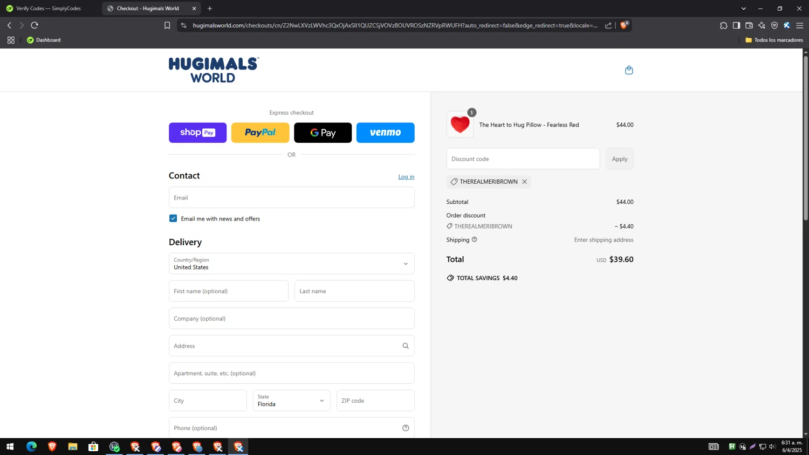Click the Apartment, suite, etc. field

pyautogui.click(x=291, y=373)
